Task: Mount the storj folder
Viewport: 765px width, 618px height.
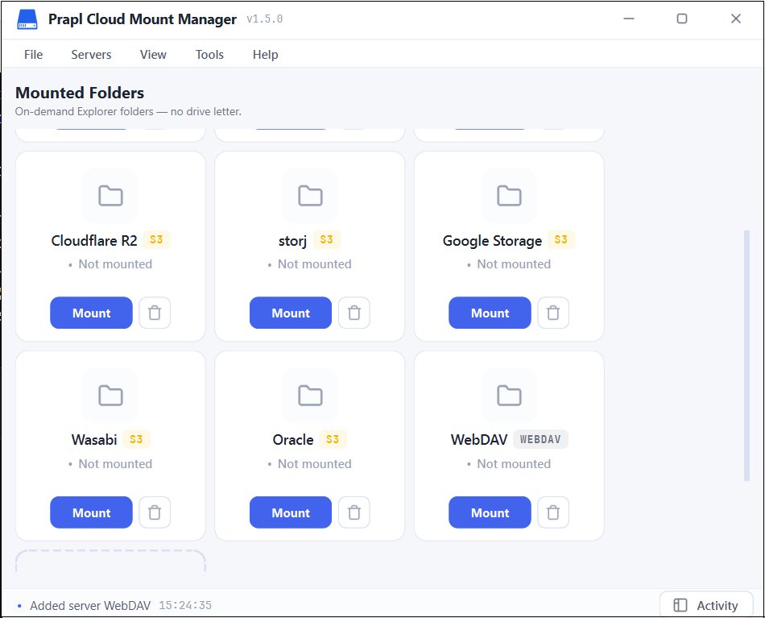Action: [x=291, y=313]
